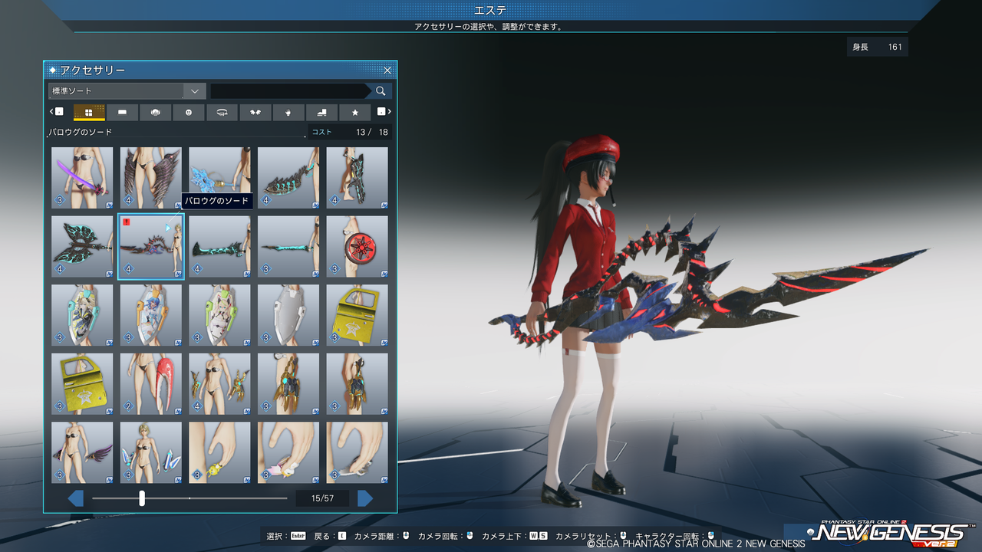Choose the blue crystal blades pair accessory
The width and height of the screenshot is (982, 552).
point(151,452)
